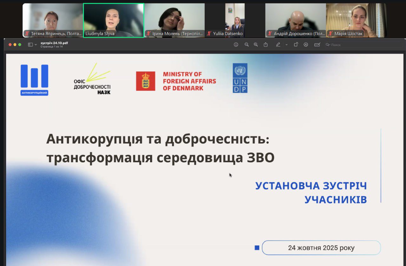The image size is (406, 266).
Task: Click Марія Шостак's video tile
Action: pyautogui.click(x=356, y=20)
